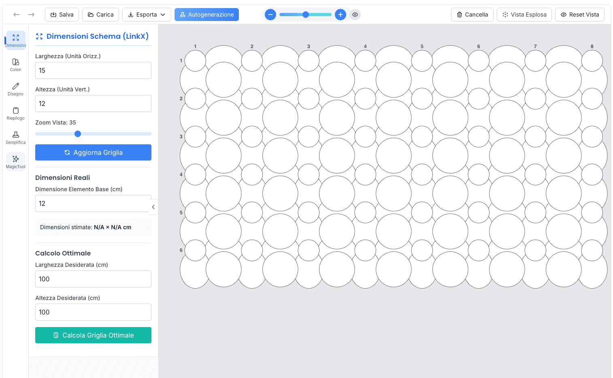
Task: Click Calcola Griglia Ottimale button
Action: click(93, 335)
